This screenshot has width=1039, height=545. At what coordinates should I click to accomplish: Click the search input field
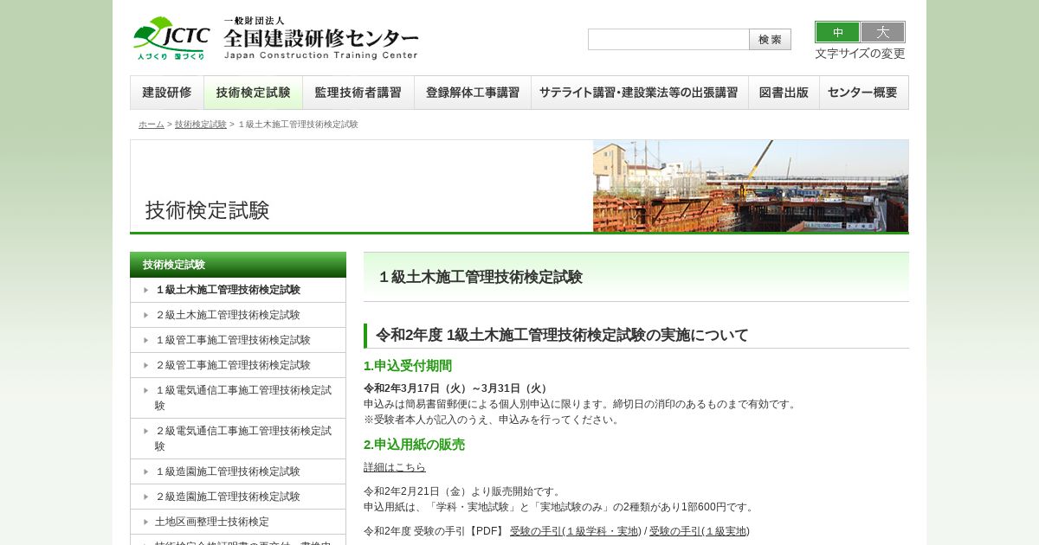[x=668, y=40]
